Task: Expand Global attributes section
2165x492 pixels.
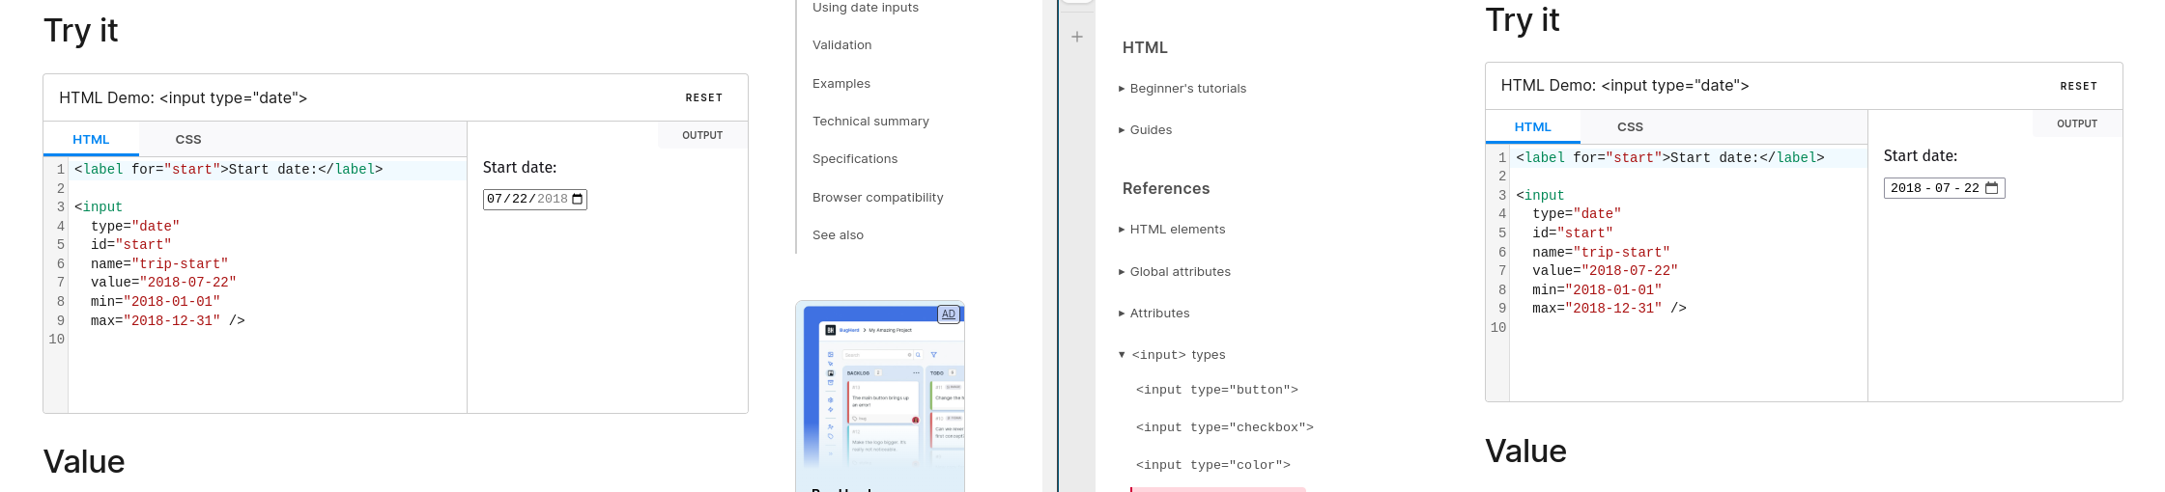Action: coord(1180,272)
